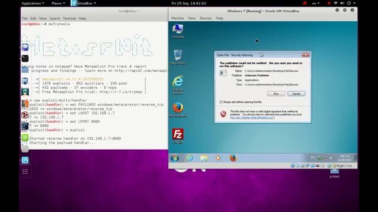Image resolution: width=378 pixels, height=212 pixels.
Task: Expand the Places menu in the top bar
Action: [58, 4]
